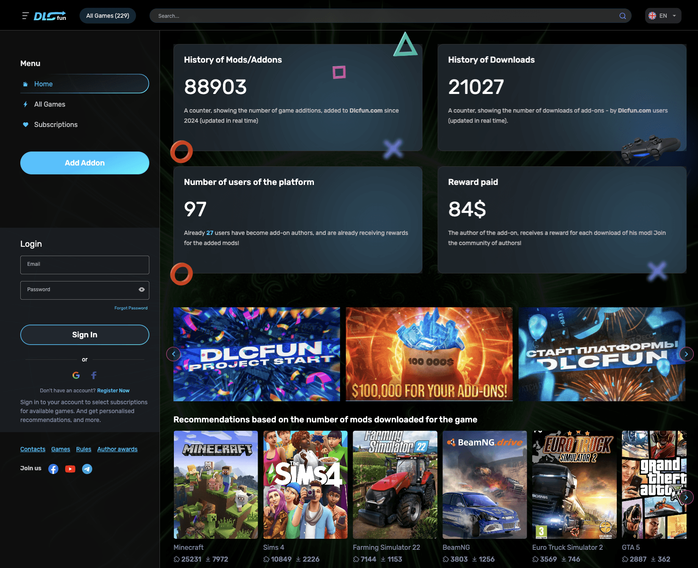Open the Register Now link
This screenshot has width=698, height=568.
(x=113, y=391)
